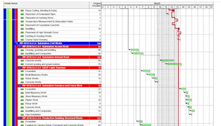The image size is (221, 126).
Task: Select the Plaster Work Gantt bar
Action: tap(190, 100)
